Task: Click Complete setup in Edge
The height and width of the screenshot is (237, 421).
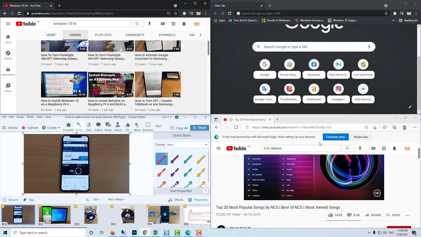Action: 335,137
